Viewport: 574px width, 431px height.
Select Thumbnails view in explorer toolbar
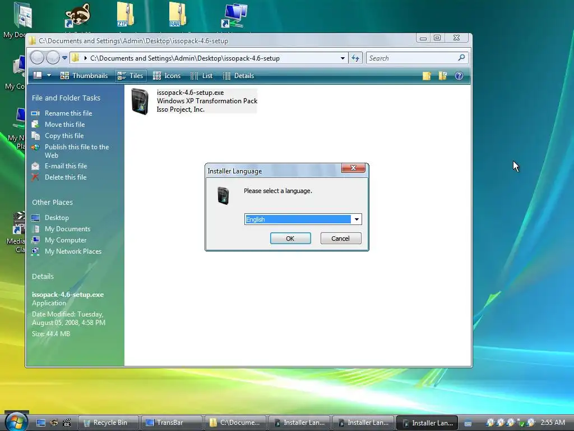[84, 76]
